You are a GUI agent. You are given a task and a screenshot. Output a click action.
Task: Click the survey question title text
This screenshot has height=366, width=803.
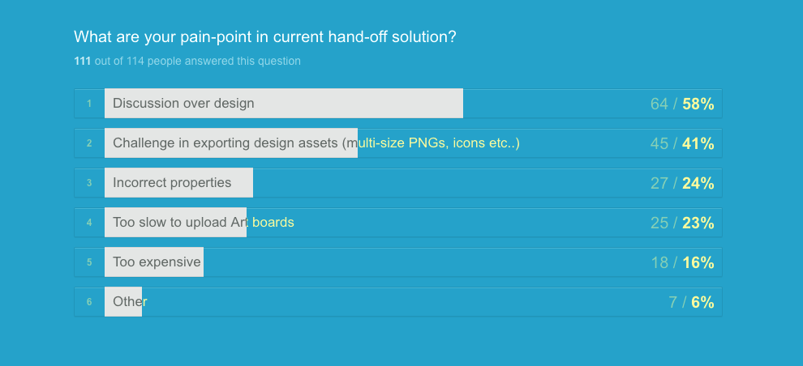(264, 36)
